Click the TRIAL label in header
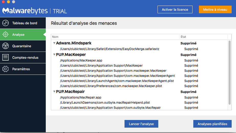 (60, 11)
